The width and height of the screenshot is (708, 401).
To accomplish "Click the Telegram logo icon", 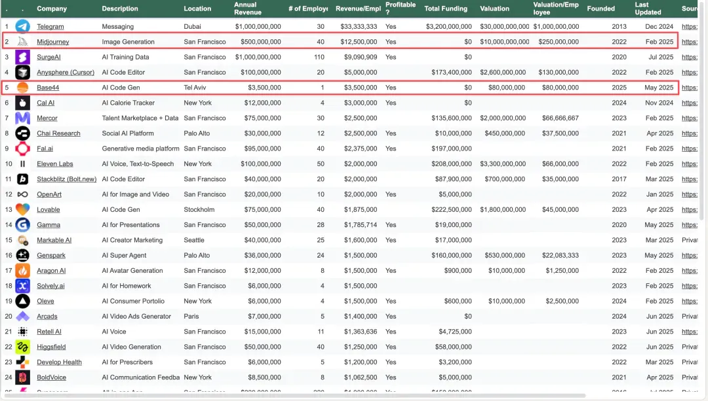I will pyautogui.click(x=22, y=27).
